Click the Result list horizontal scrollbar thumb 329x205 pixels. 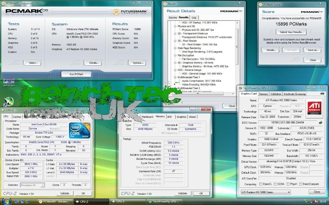click(198, 94)
